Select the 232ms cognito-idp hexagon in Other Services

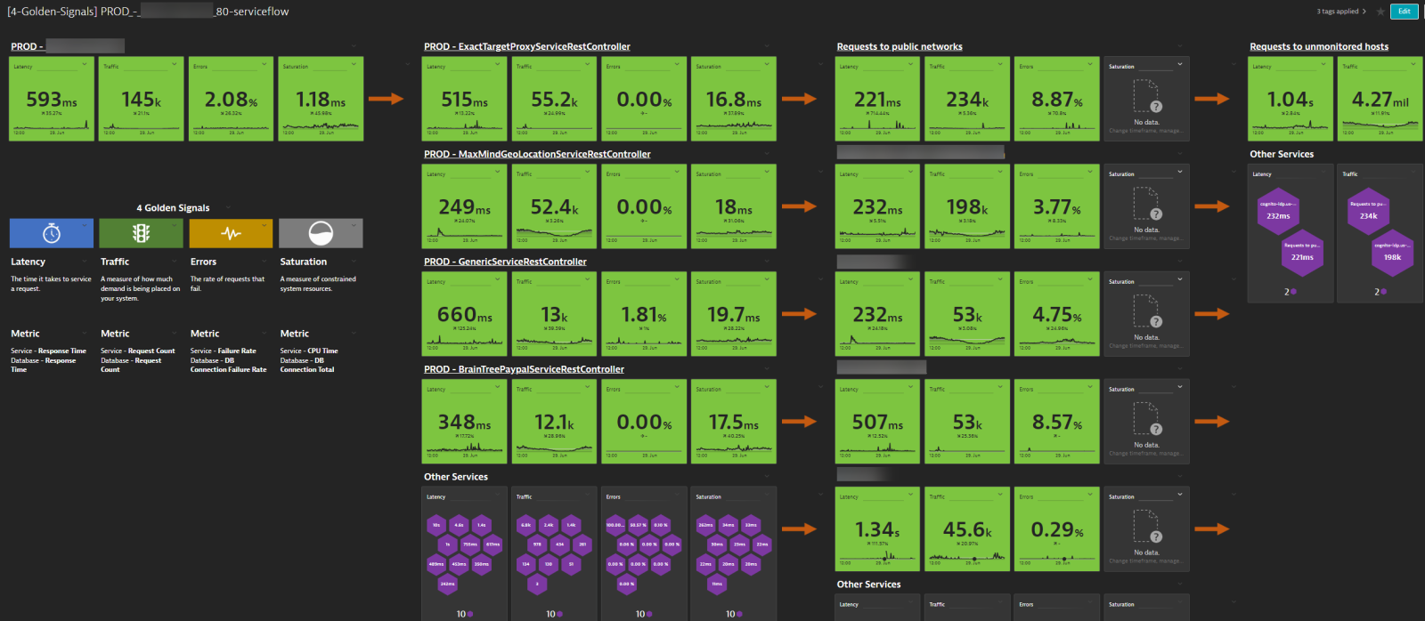pos(1278,211)
